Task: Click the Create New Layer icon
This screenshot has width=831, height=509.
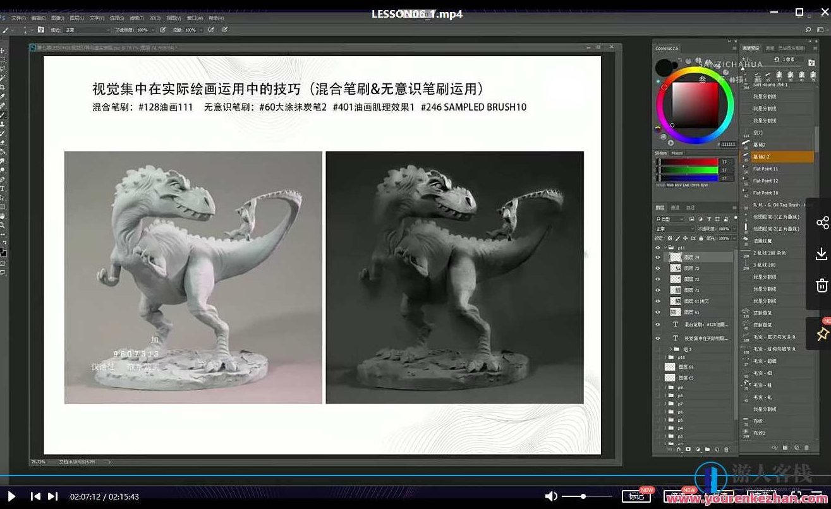Action: [x=717, y=449]
